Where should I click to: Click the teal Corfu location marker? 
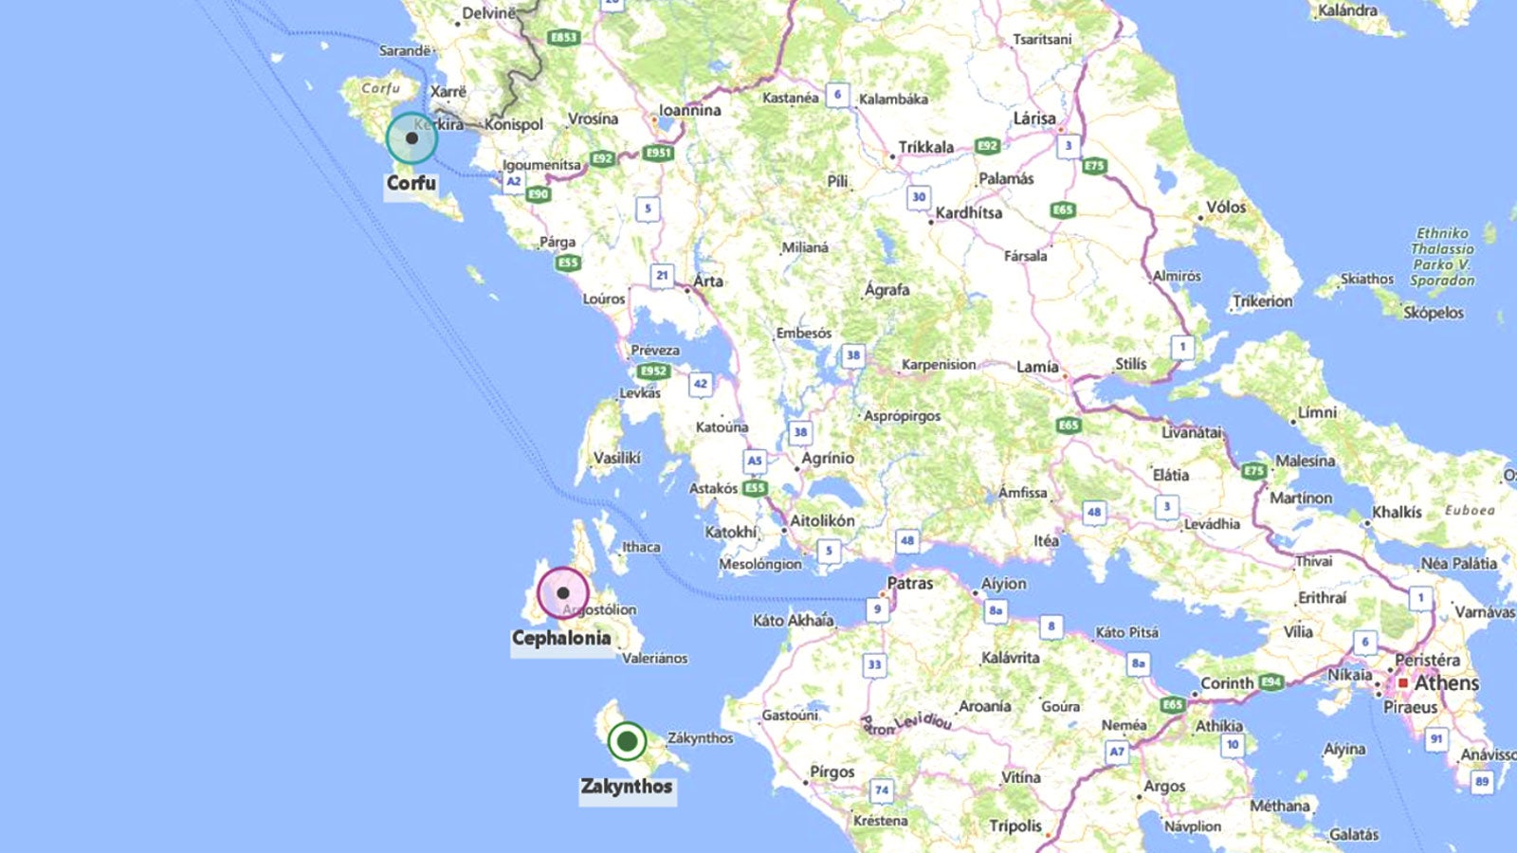point(411,138)
